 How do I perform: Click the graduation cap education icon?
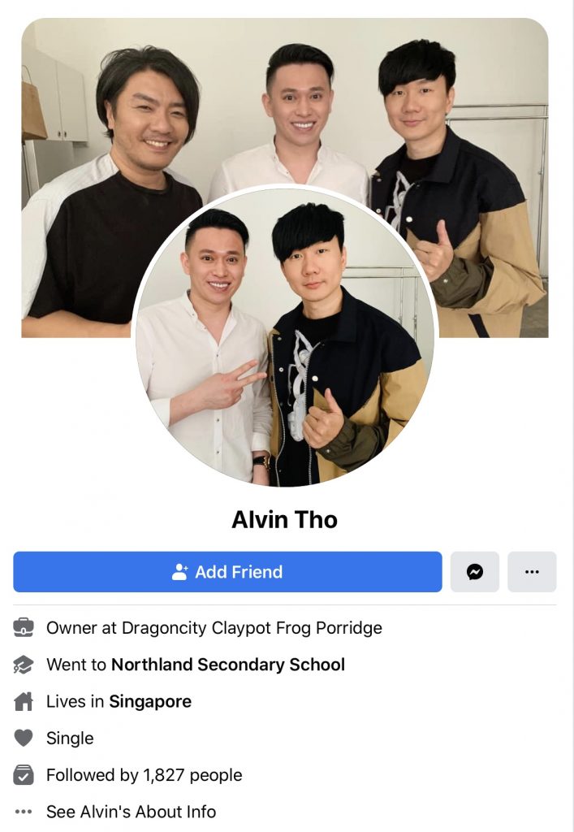click(24, 665)
